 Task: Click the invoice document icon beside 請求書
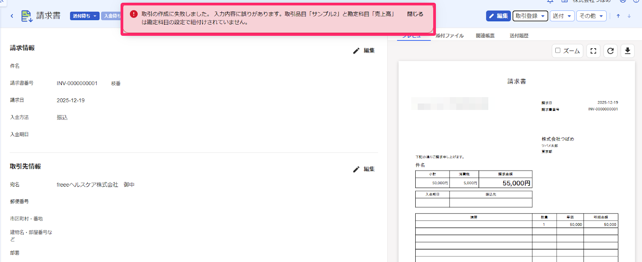click(26, 16)
